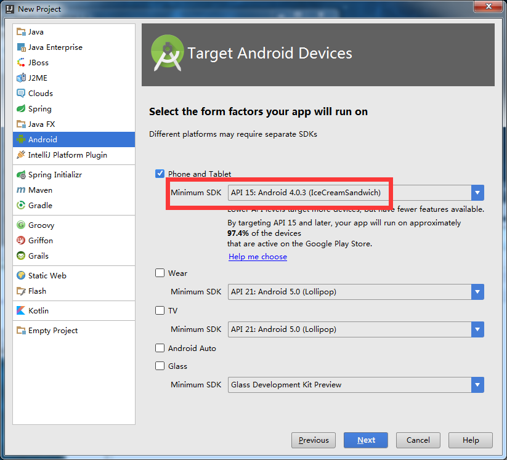The width and height of the screenshot is (507, 460).
Task: Uncheck the Phone and Tablet checkbox
Action: [x=160, y=174]
